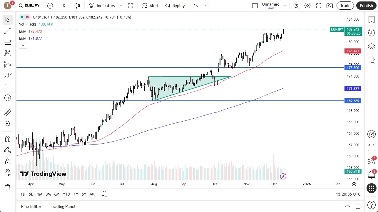Open the Object Tree layers panel

pos(371,46)
